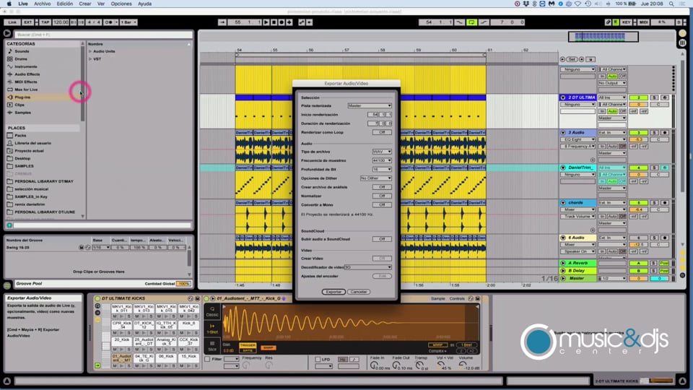Screen dimensions: 693x390
Task: Open the Opciones menu
Action: coord(121,4)
